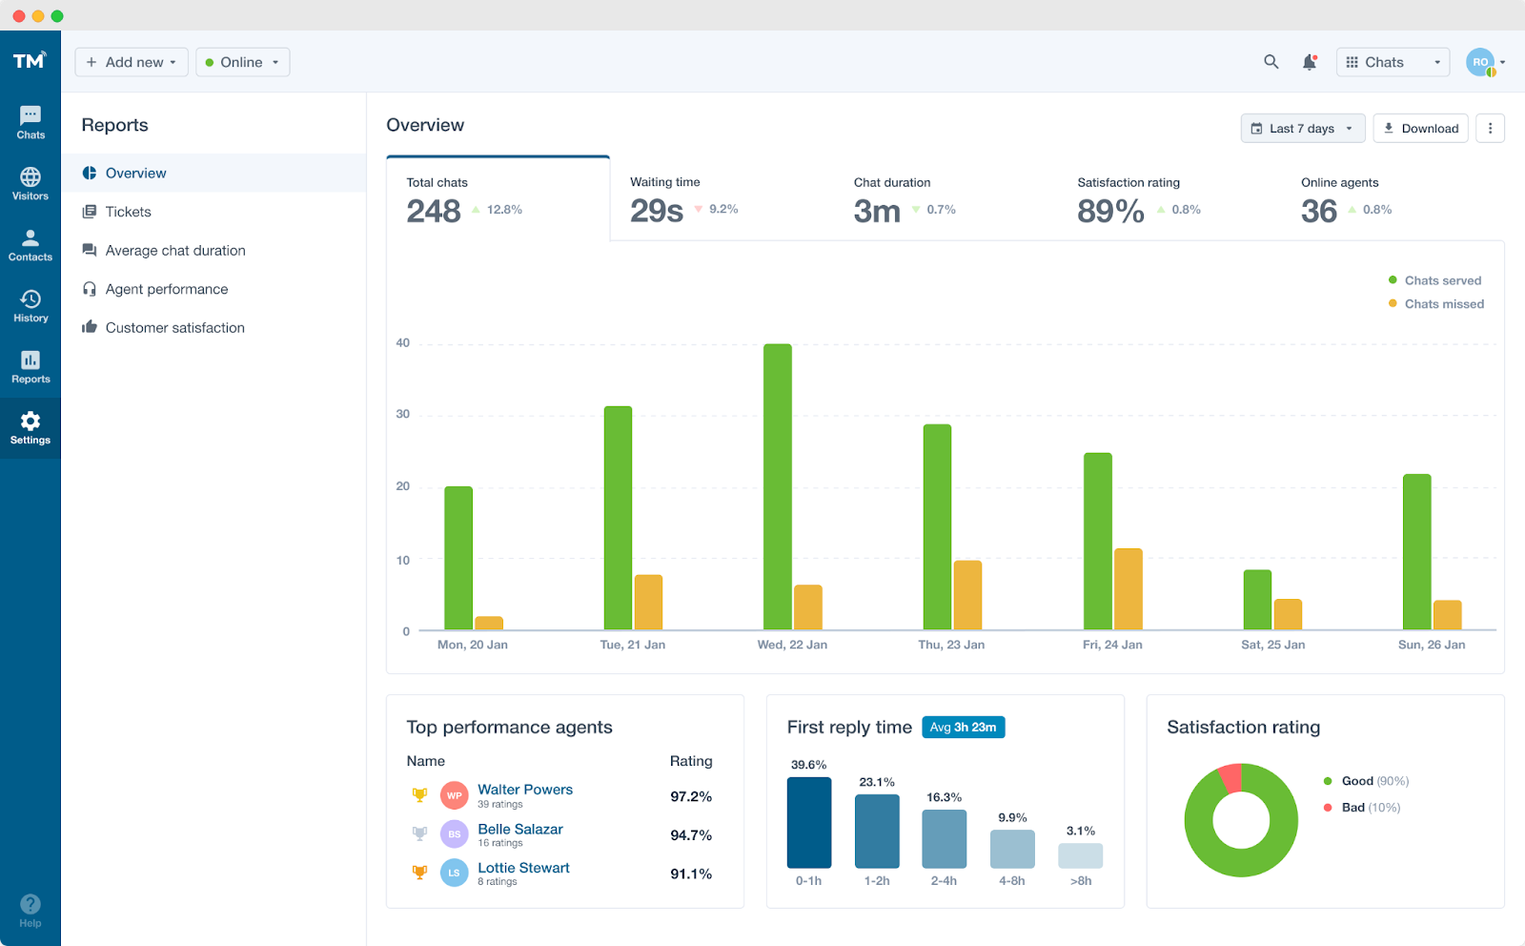1525x946 pixels.
Task: Open Reports in the left sidebar
Action: coord(30,367)
